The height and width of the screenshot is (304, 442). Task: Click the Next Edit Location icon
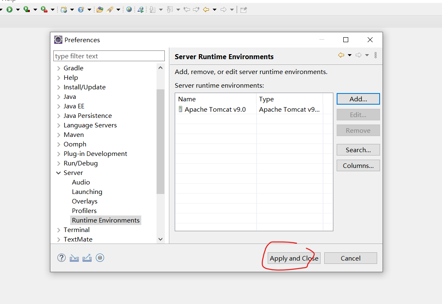(x=196, y=10)
